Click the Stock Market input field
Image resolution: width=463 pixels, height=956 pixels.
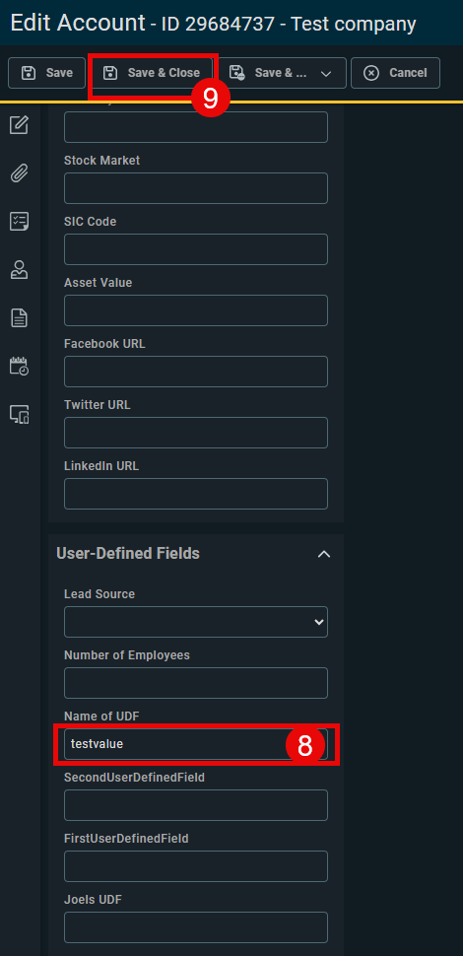pos(196,188)
